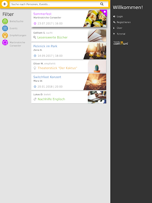This screenshot has height=203, width=152.
Task: Toggle the Martinskirche Conweiler star filter icon
Action: click(x=5, y=42)
